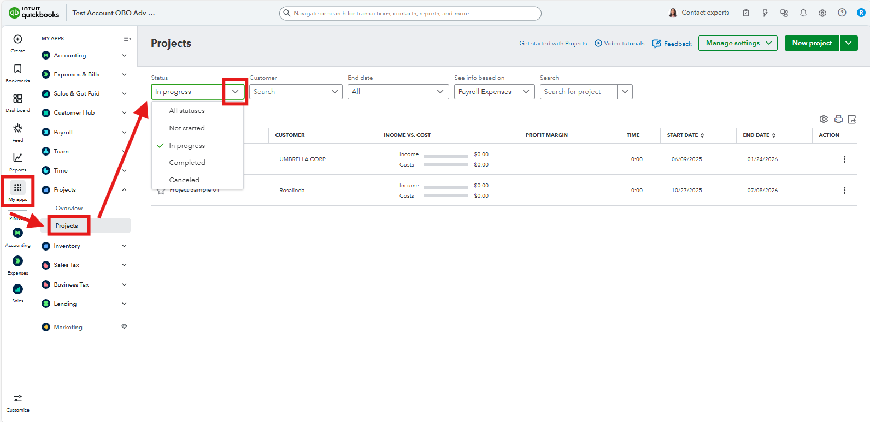This screenshot has height=422, width=870.
Task: Collapse the My Apps side panel
Action: click(x=127, y=39)
